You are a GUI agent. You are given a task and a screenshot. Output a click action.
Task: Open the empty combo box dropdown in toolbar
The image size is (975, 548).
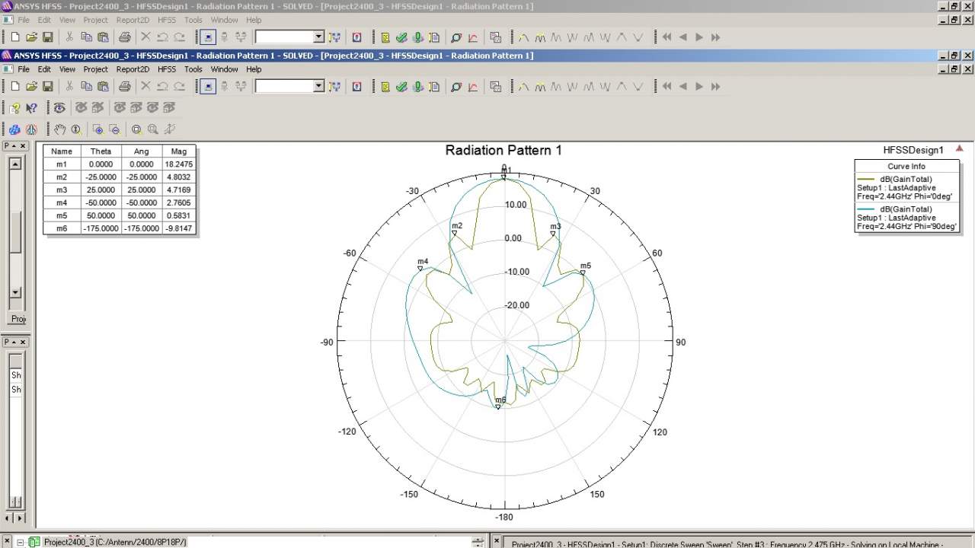pyautogui.click(x=318, y=87)
